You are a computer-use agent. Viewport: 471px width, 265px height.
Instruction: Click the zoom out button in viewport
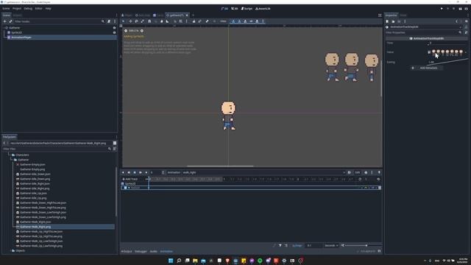126,31
